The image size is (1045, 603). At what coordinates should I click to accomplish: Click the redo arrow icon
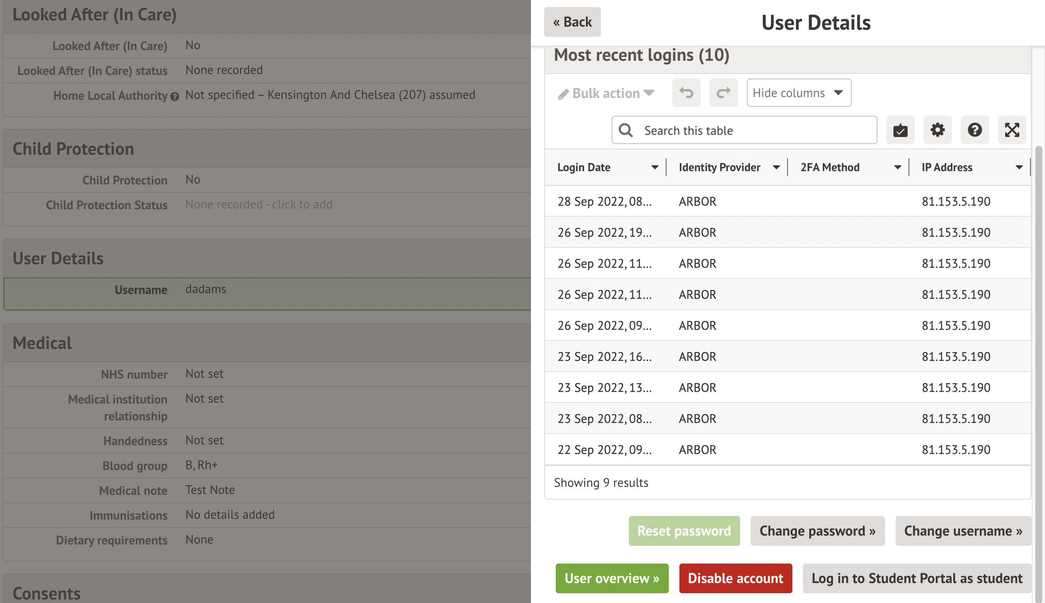(x=723, y=93)
